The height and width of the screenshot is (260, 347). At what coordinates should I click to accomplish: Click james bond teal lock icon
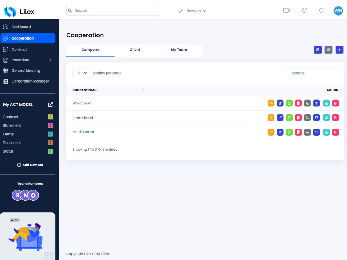point(327,118)
